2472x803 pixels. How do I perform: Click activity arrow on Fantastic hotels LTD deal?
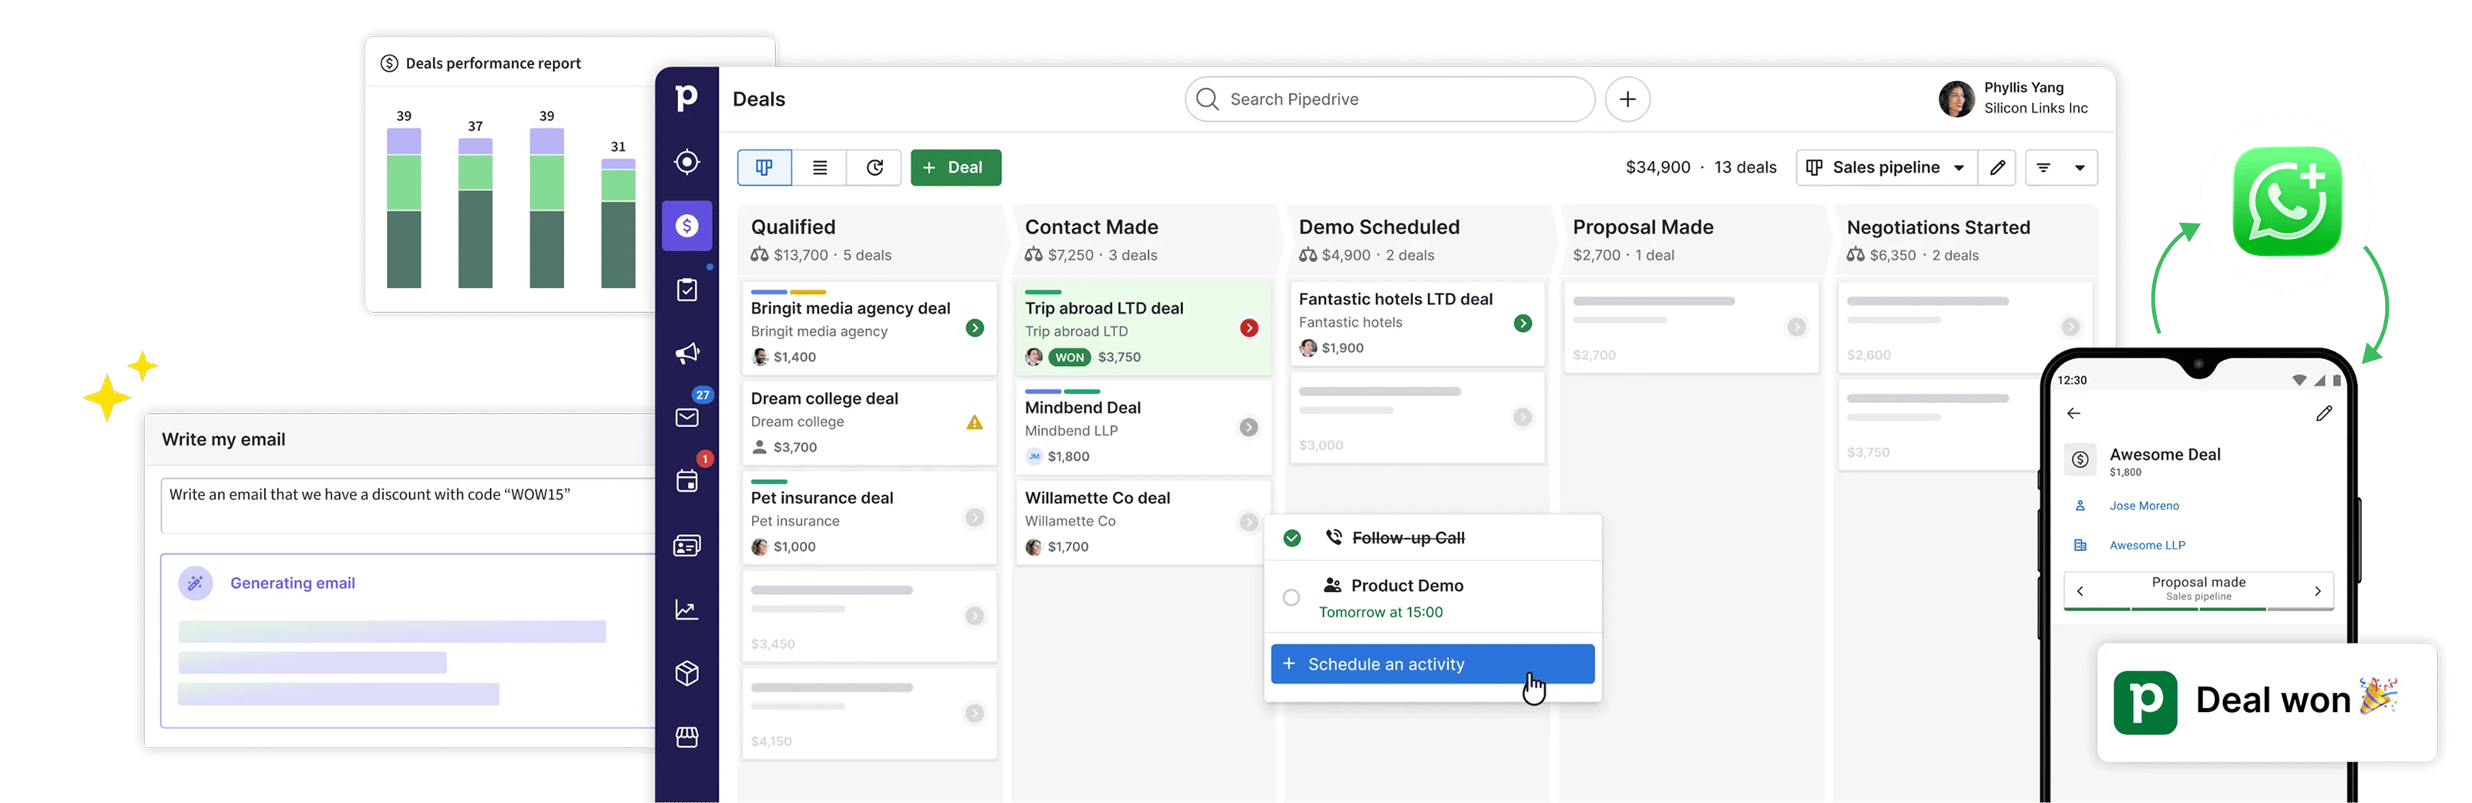pos(1522,324)
